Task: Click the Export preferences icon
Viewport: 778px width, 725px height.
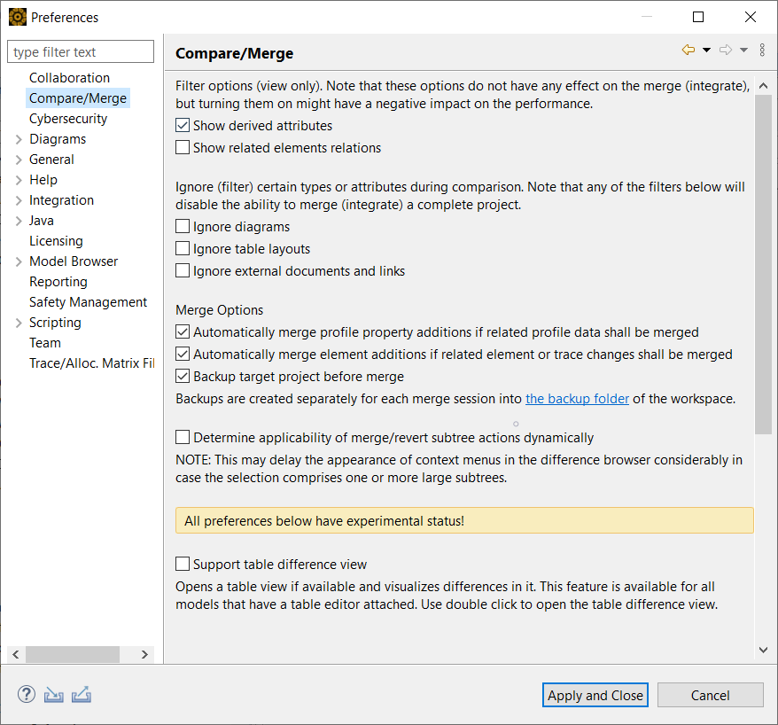Action: (x=82, y=695)
